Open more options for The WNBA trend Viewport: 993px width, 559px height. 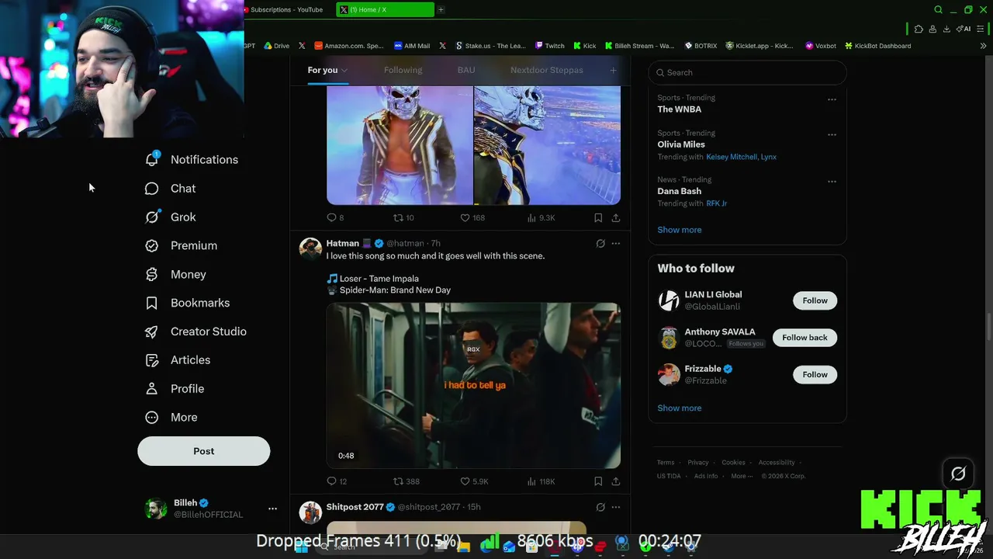pyautogui.click(x=832, y=99)
